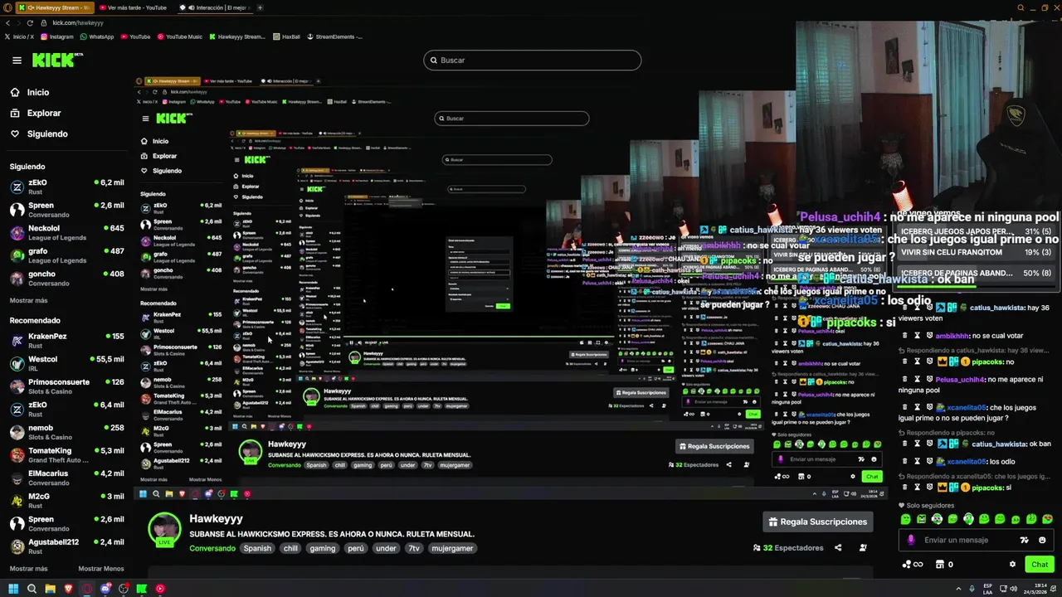Open chat settings gear icon

pyautogui.click(x=1012, y=565)
